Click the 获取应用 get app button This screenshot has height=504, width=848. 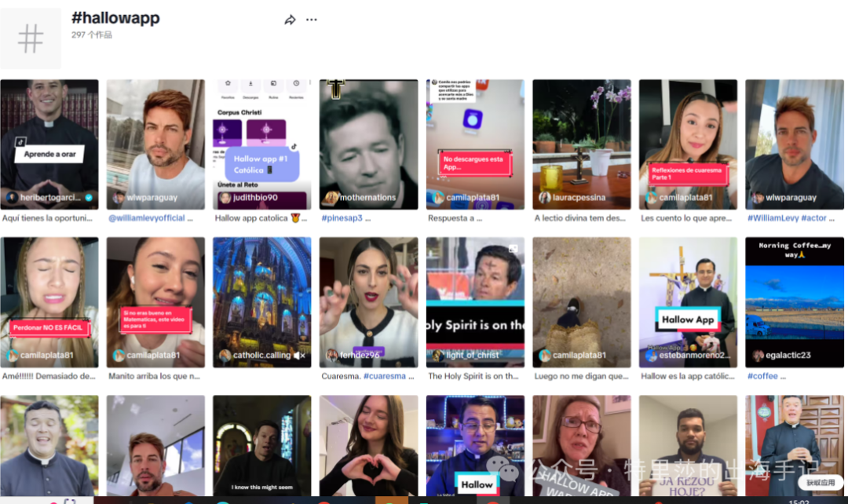[821, 482]
